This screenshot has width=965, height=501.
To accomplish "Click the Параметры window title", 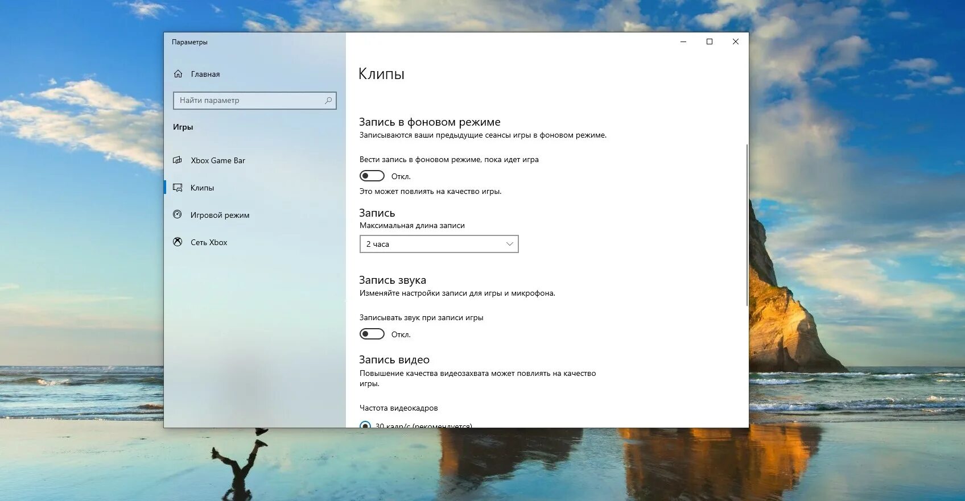I will 189,42.
